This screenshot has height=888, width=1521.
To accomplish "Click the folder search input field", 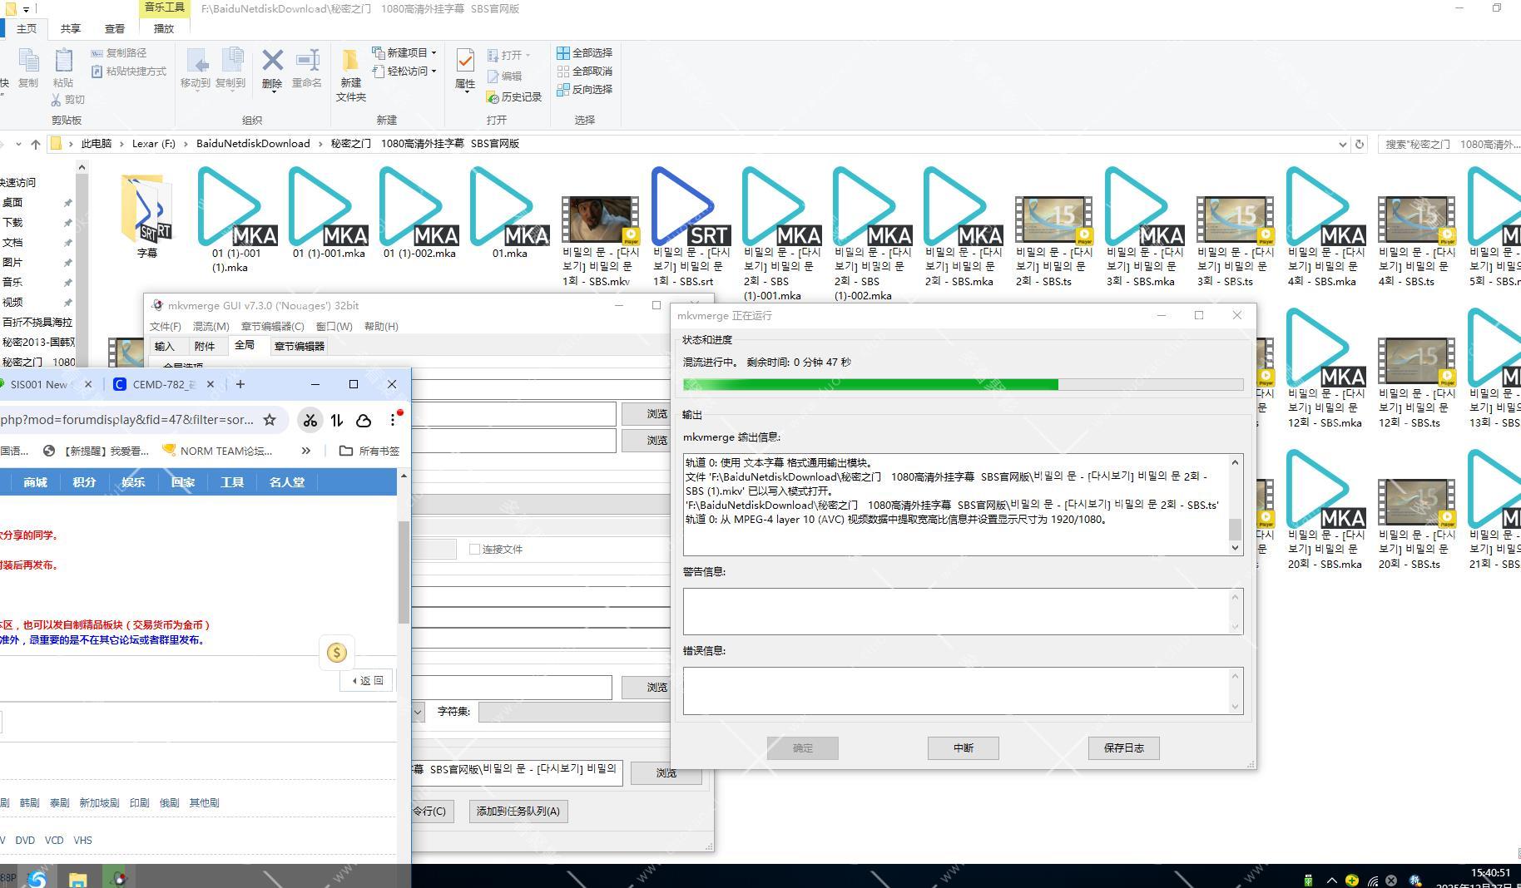I will [1448, 144].
